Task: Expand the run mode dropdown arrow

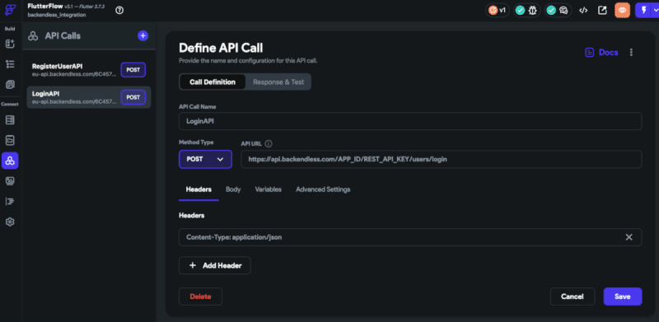Action: coord(655,11)
